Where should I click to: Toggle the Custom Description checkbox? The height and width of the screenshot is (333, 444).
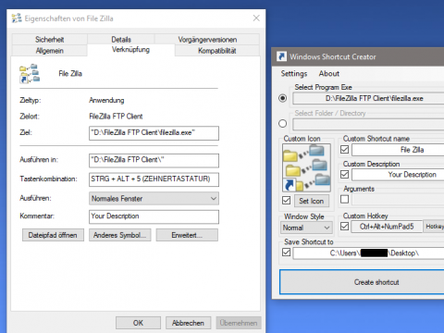tap(344, 175)
